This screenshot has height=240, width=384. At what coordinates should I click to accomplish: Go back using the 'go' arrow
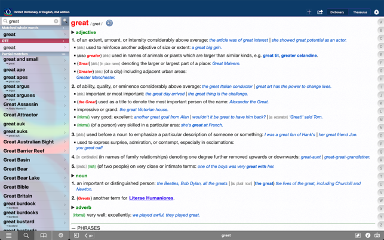(x=88, y=236)
